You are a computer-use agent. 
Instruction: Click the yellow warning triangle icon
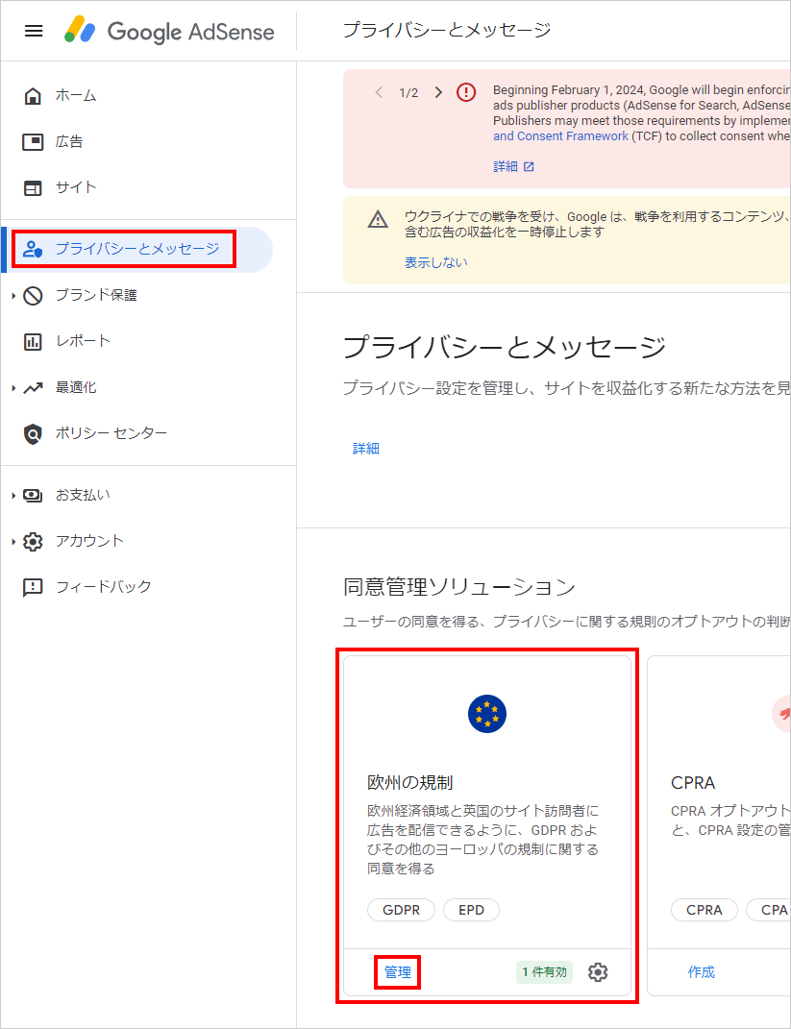point(378,219)
